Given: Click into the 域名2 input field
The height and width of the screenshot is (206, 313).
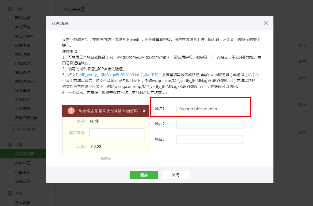Looking at the screenshot, I should [x=210, y=124].
